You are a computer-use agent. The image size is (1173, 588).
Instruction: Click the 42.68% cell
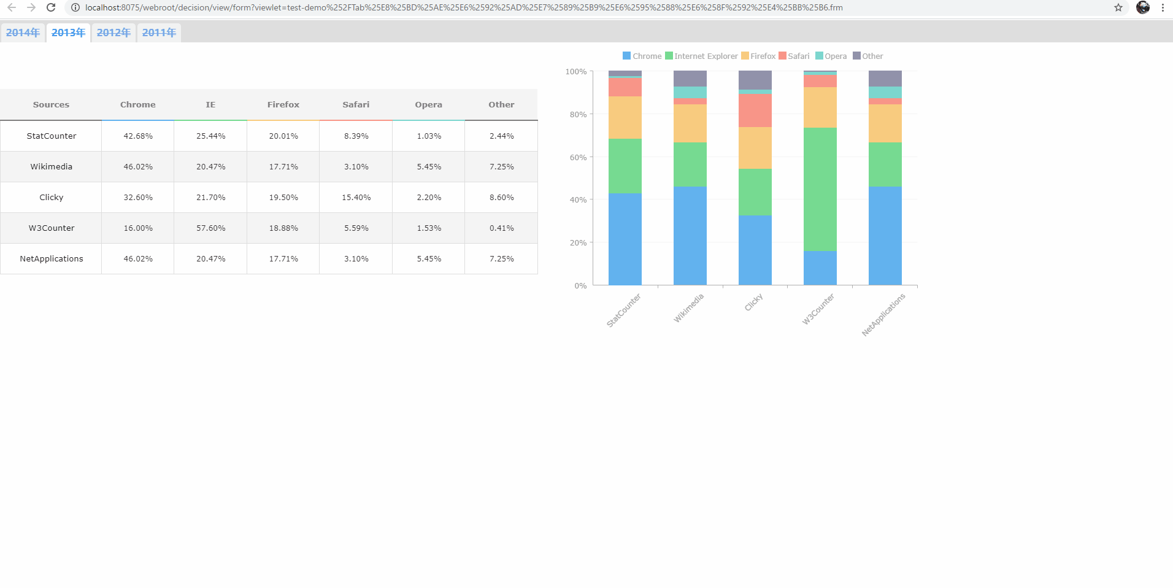coord(138,136)
